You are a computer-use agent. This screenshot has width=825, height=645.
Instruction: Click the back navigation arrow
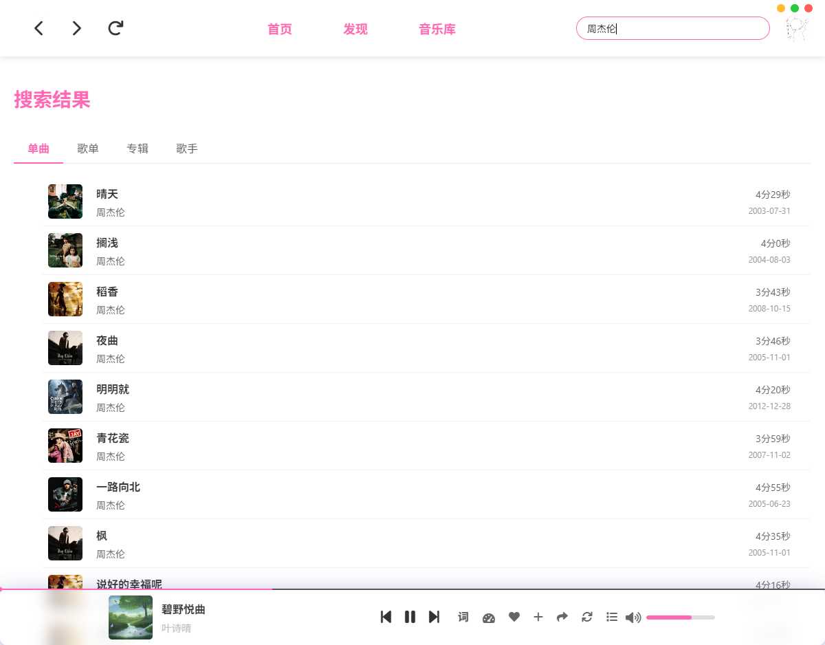[x=38, y=28]
